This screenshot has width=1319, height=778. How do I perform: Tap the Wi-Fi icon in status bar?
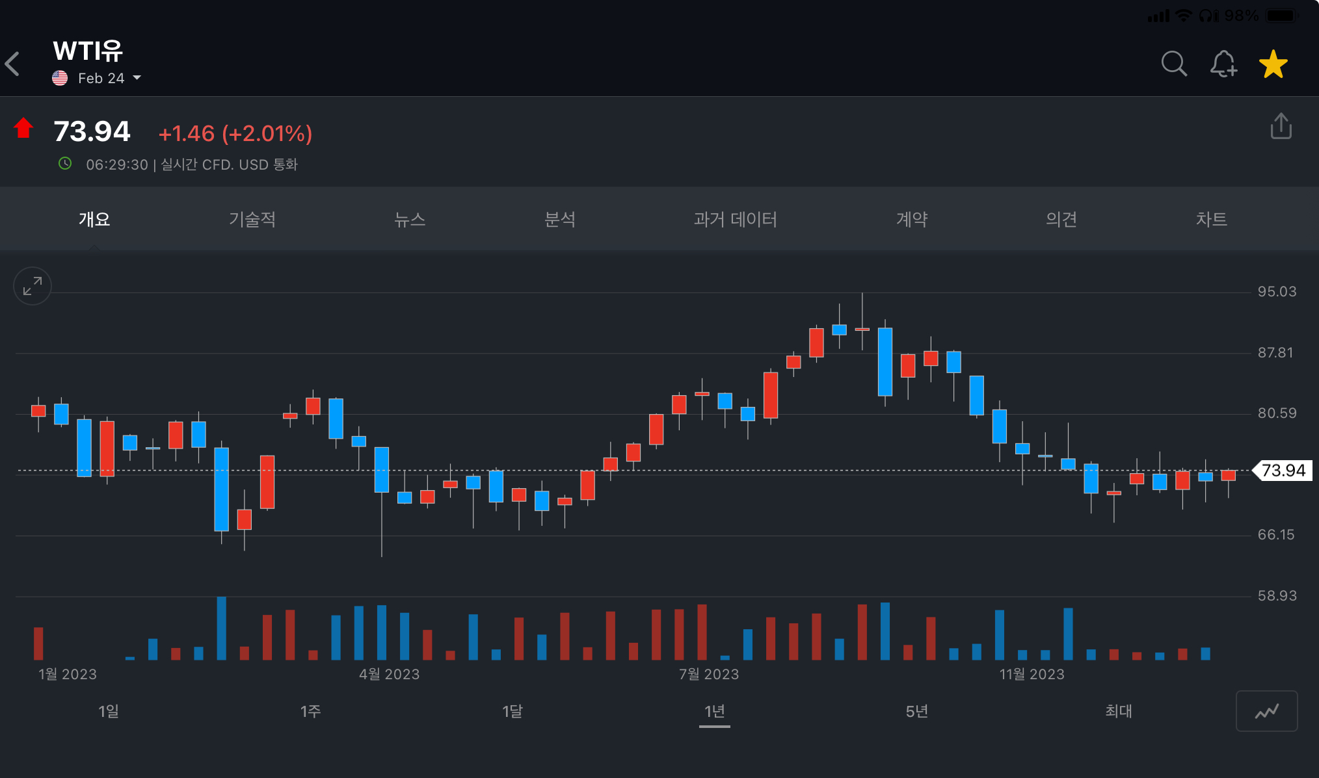(1184, 15)
